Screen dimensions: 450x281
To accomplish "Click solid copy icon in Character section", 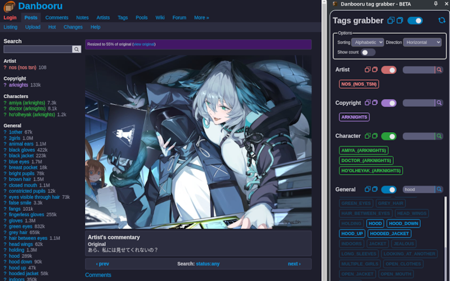I will pyautogui.click(x=375, y=136).
